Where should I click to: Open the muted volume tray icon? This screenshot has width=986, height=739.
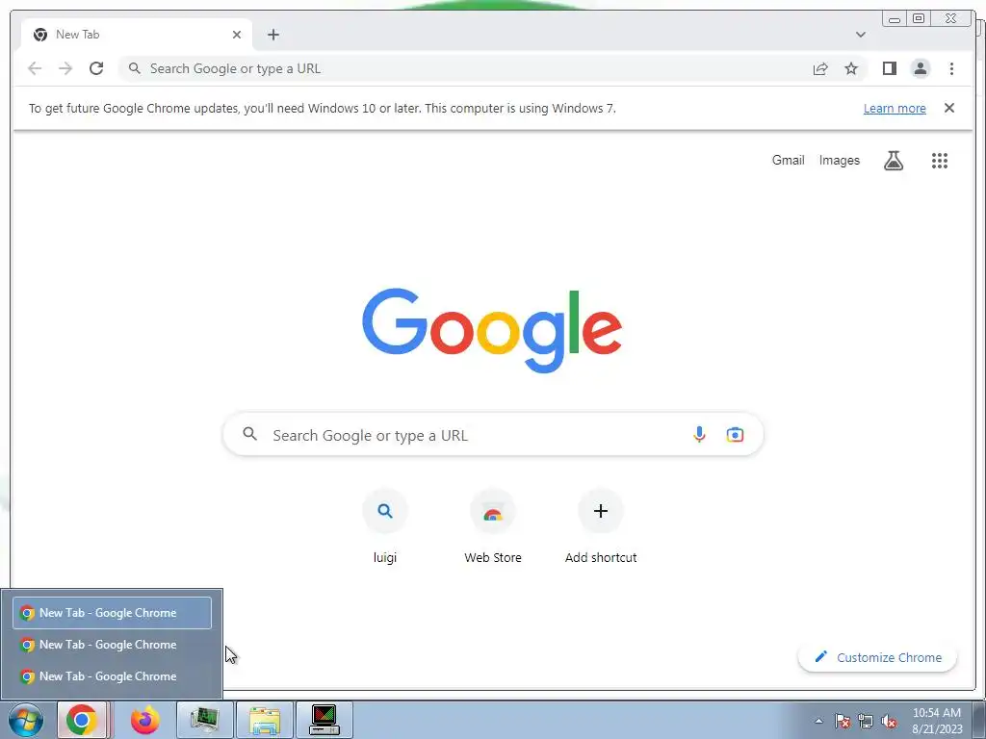coord(889,721)
